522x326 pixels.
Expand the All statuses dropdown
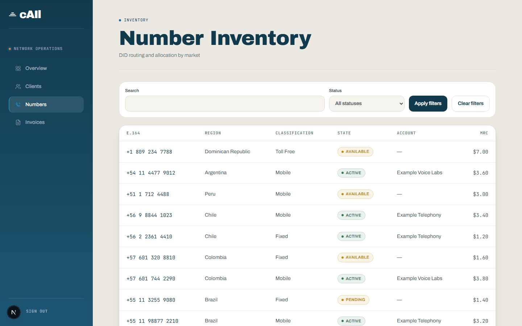pyautogui.click(x=366, y=104)
